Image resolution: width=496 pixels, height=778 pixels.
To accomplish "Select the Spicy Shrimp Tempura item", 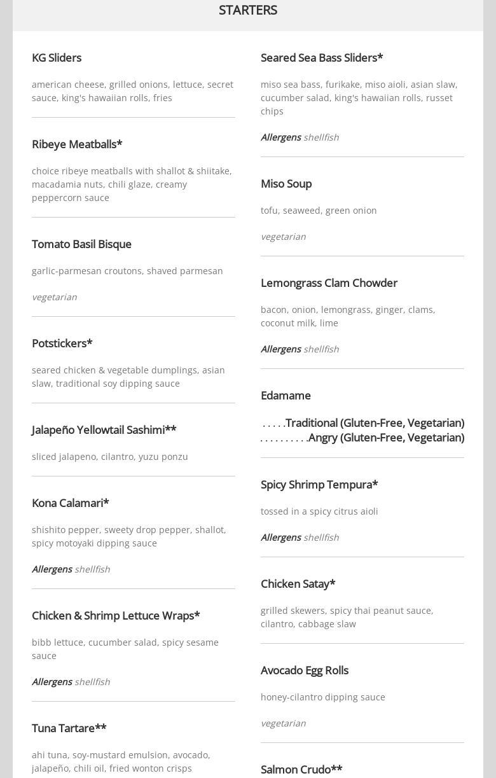I will pyautogui.click(x=319, y=485).
